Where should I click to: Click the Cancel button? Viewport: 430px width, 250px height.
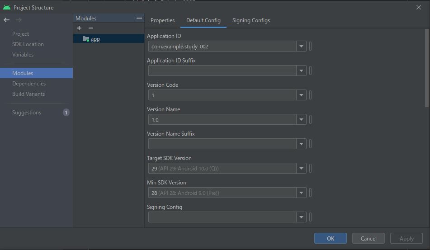coord(368,238)
